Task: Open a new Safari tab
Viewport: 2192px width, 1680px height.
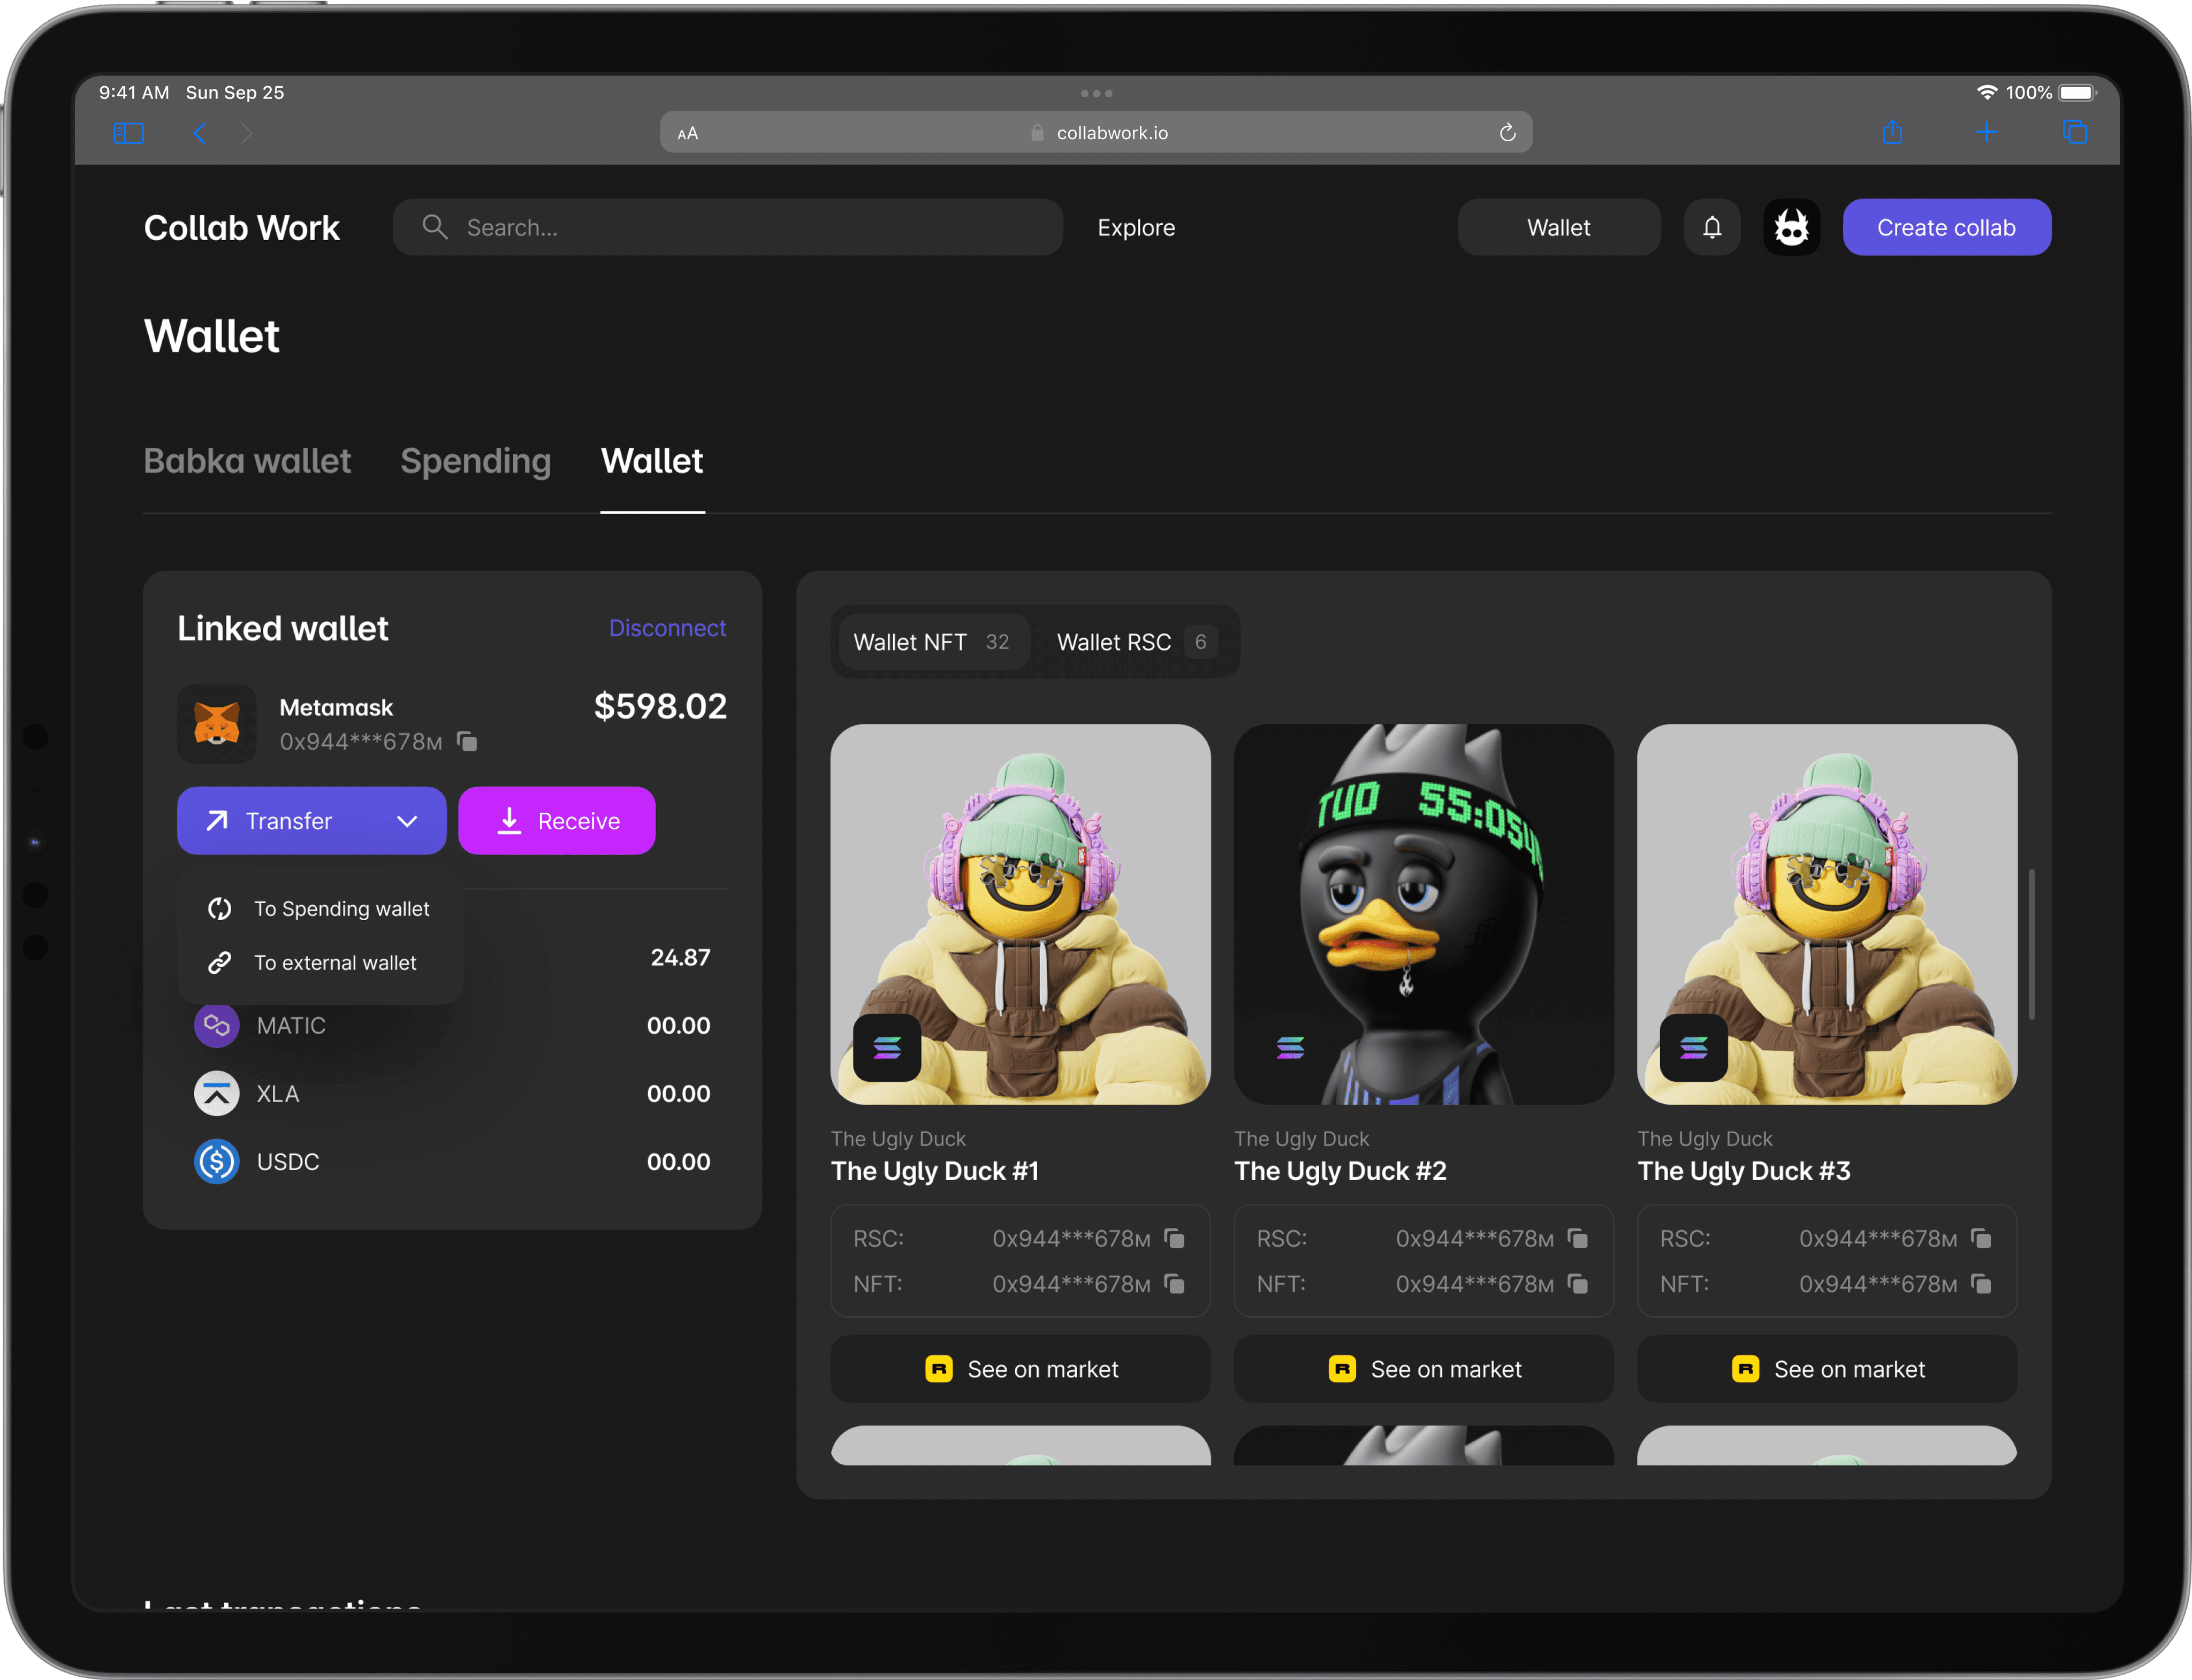Action: (x=1986, y=133)
